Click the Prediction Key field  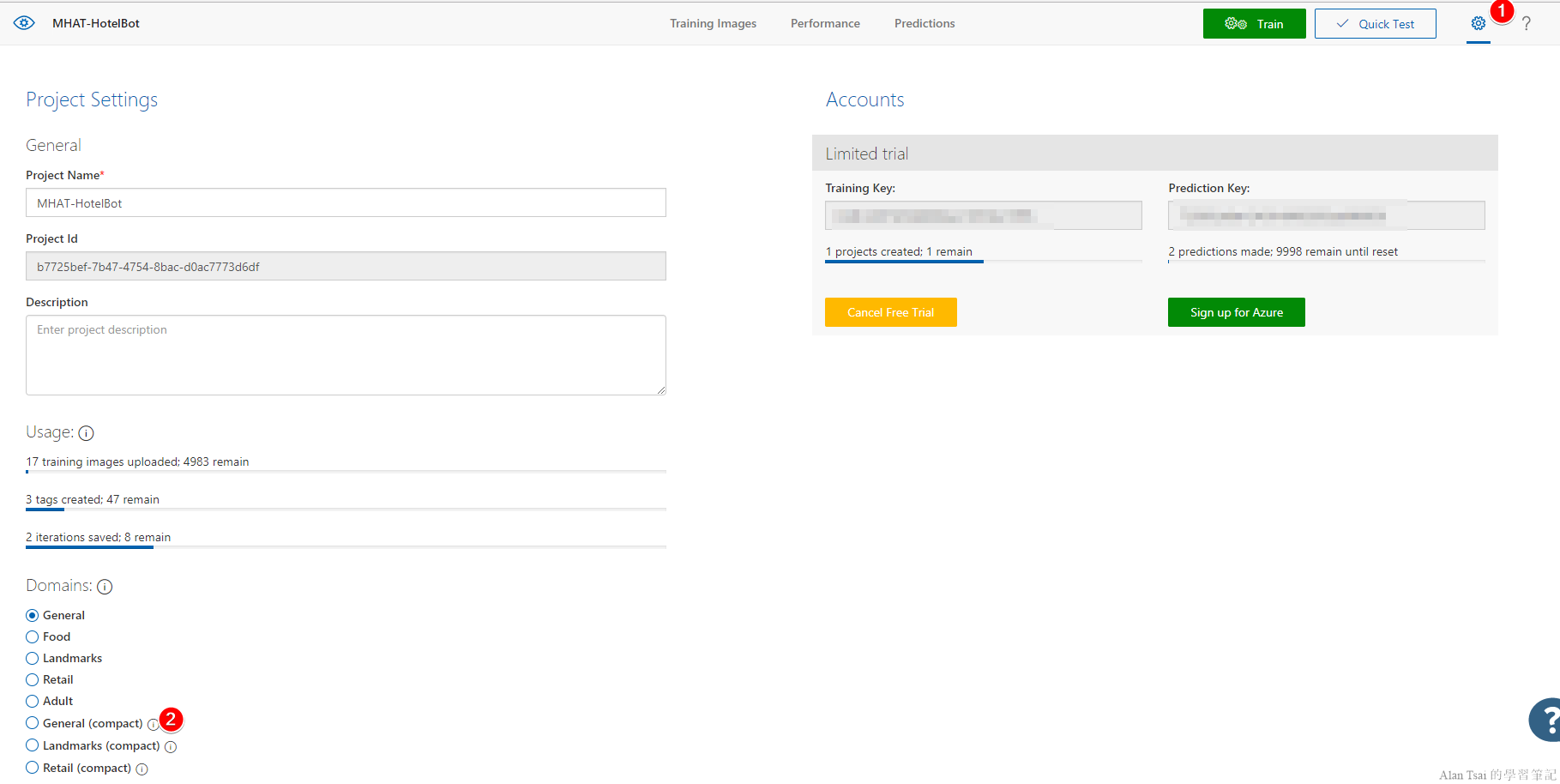coord(1326,215)
